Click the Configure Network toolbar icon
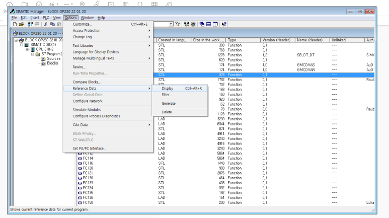This screenshot has height=218, width=389. (x=186, y=24)
